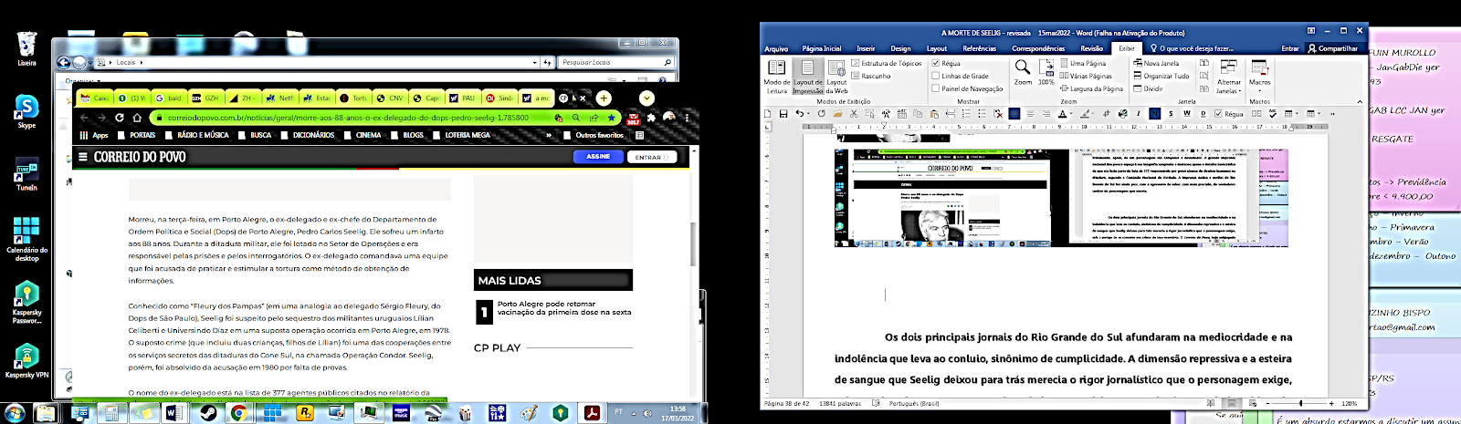This screenshot has height=424, width=1461.
Task: Open the undo history dropdown arrow
Action: point(808,114)
